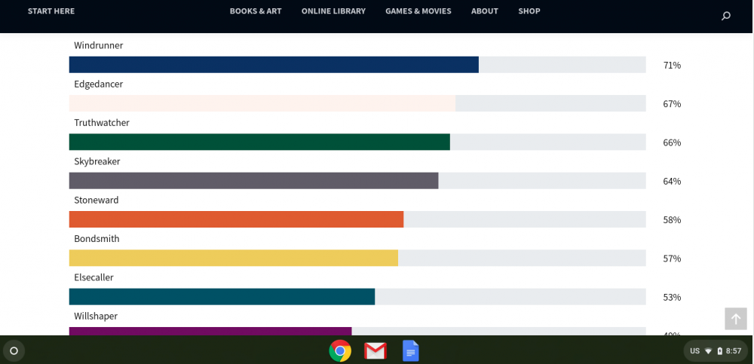Click the Windrunner dark blue progress bar

coord(274,65)
